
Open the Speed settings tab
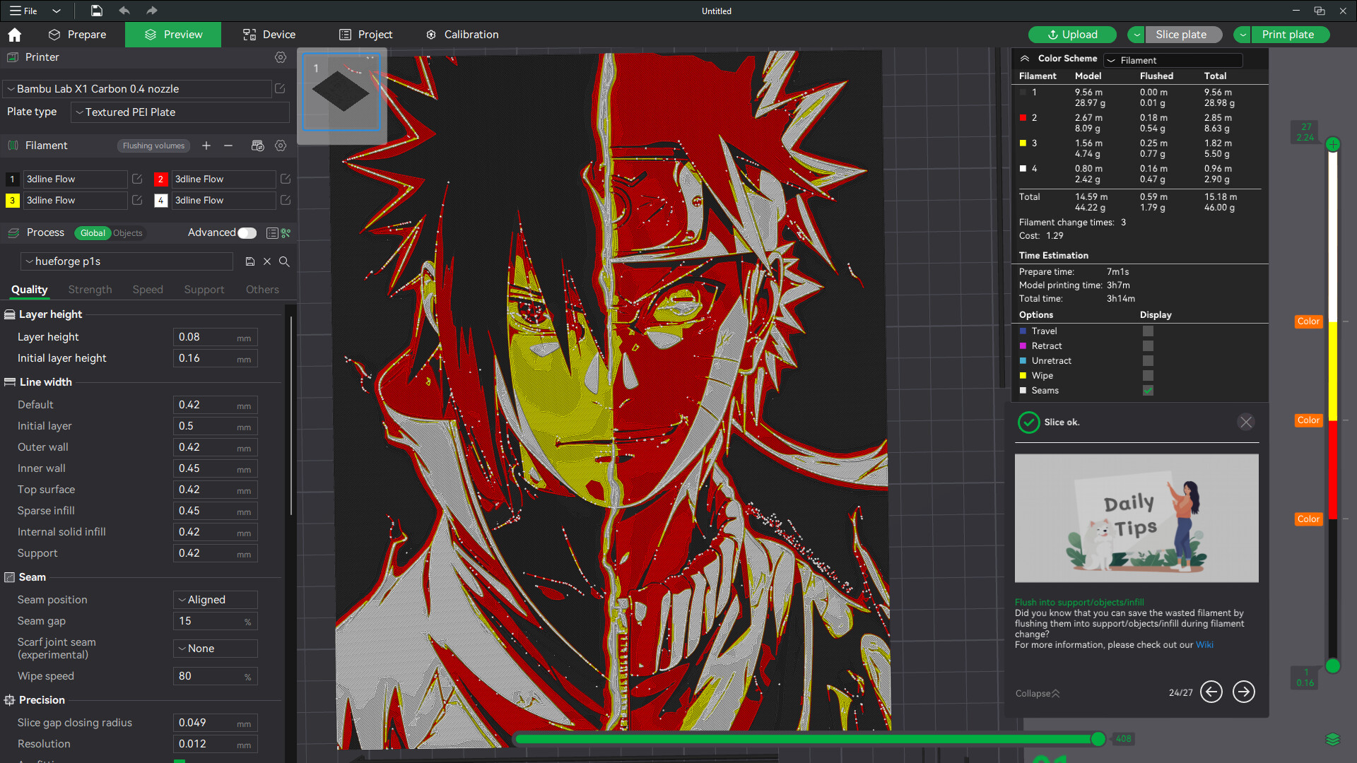[x=148, y=290]
